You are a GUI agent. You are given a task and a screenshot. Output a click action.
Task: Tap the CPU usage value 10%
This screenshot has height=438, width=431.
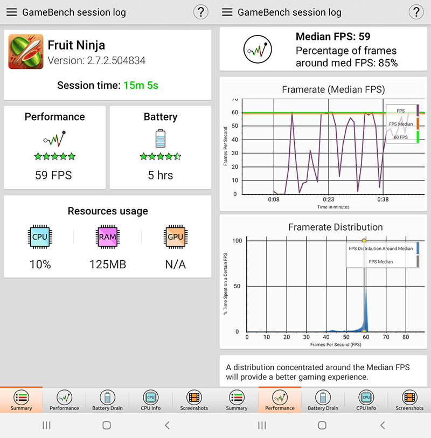[40, 264]
